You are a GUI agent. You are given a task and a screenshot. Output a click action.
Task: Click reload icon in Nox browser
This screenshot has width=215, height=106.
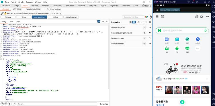[157, 10]
